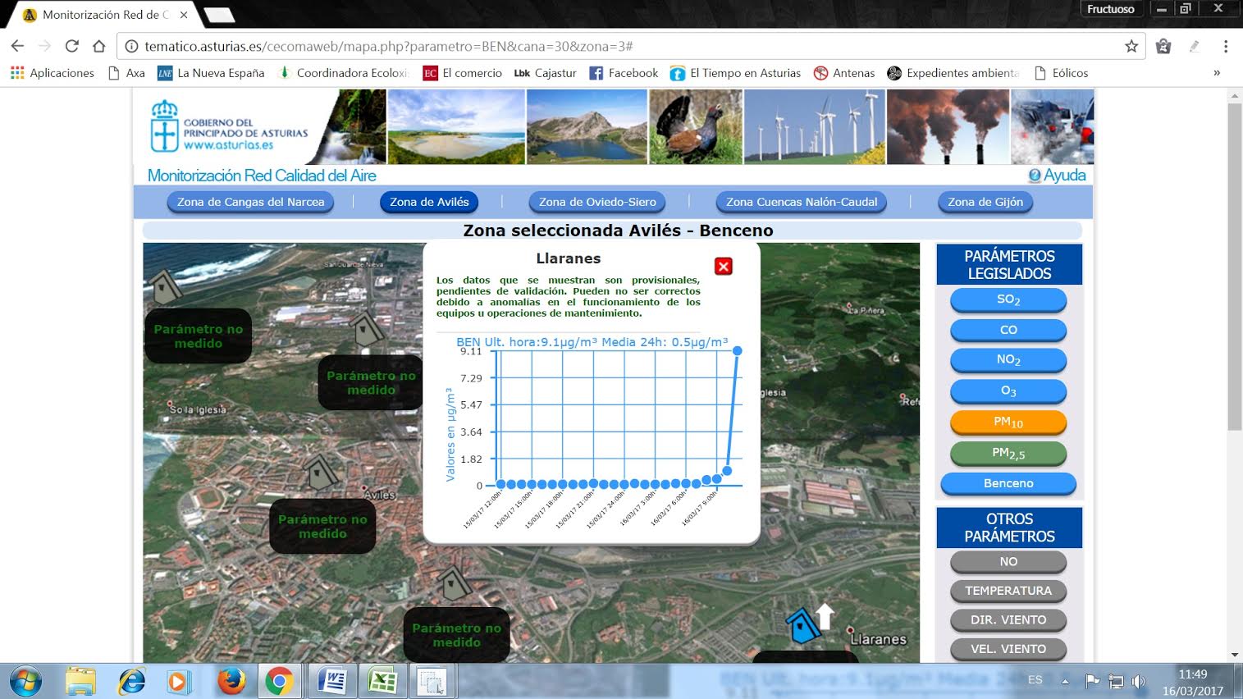1243x699 pixels.
Task: Show hidden system tray icons
Action: (1065, 681)
